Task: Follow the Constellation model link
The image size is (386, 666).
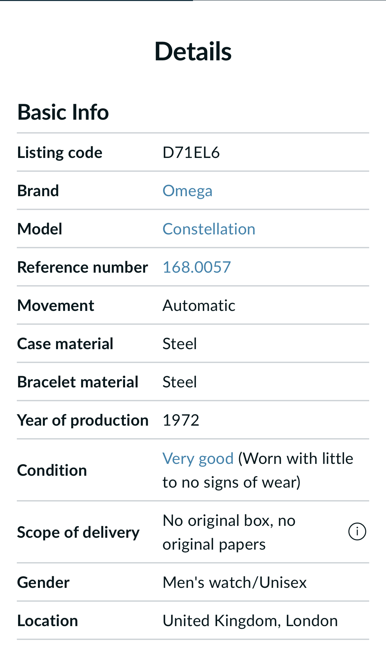Action: (209, 229)
